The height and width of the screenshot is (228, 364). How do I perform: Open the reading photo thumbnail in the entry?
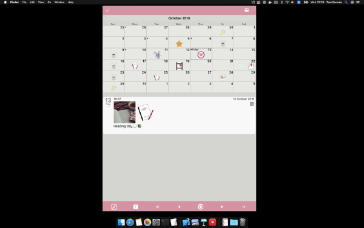tap(124, 112)
